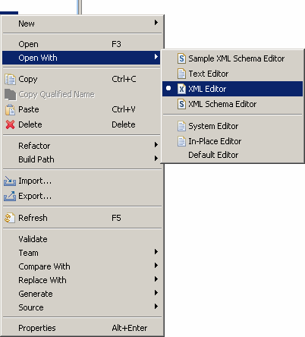Choose New from the context menu
The height and width of the screenshot is (337, 305).
82,24
